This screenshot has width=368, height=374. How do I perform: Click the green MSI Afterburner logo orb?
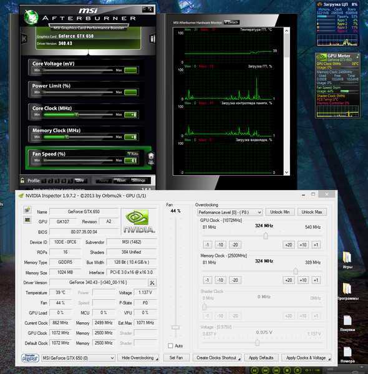coord(31,17)
